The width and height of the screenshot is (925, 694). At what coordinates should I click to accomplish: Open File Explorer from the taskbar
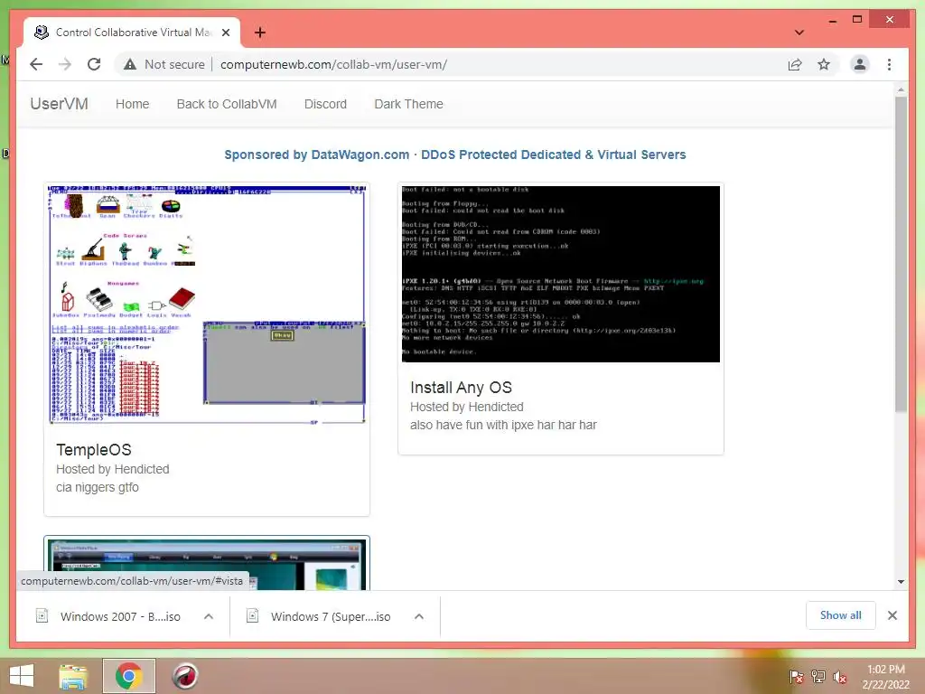pos(73,676)
